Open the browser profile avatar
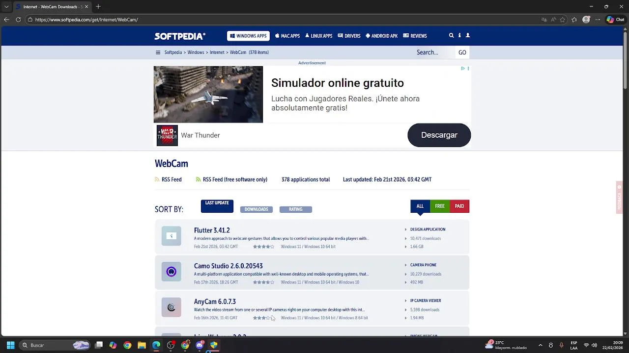 tap(586, 20)
